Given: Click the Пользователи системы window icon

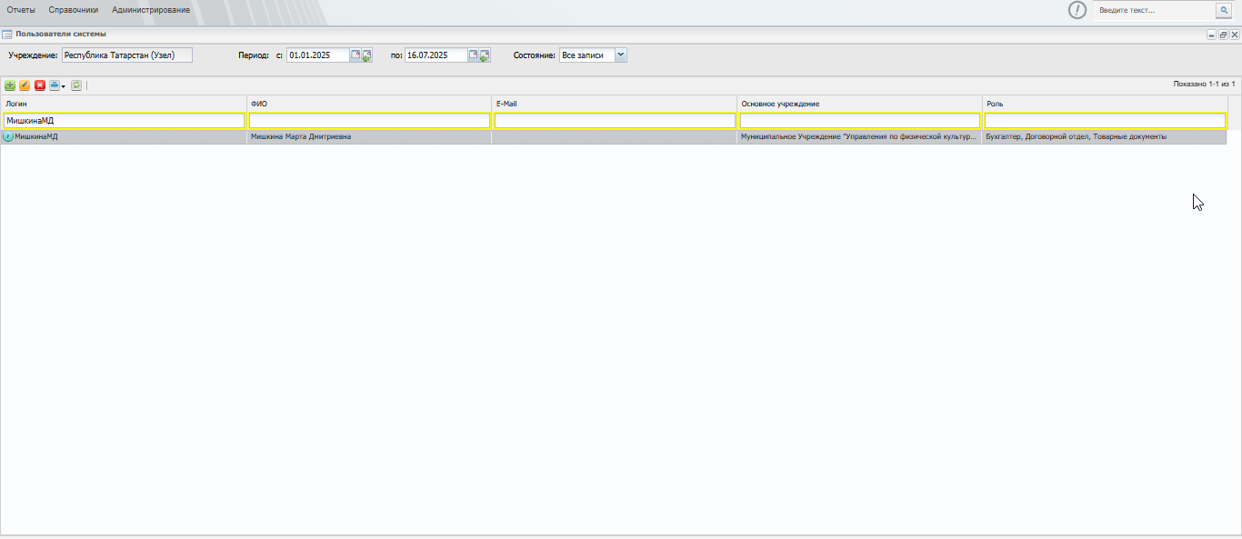Looking at the screenshot, I should (x=7, y=35).
